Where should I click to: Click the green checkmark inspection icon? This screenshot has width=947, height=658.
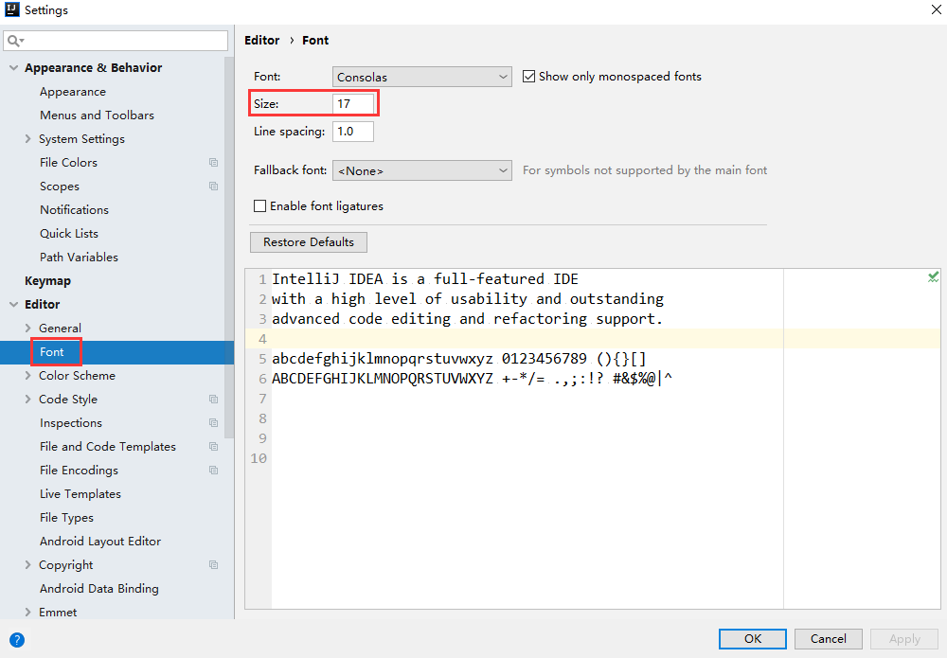(x=933, y=277)
